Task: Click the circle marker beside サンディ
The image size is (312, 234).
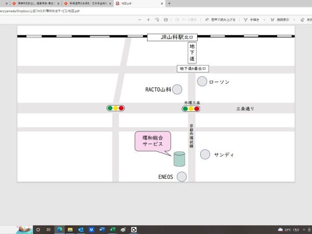Action: 205,154
